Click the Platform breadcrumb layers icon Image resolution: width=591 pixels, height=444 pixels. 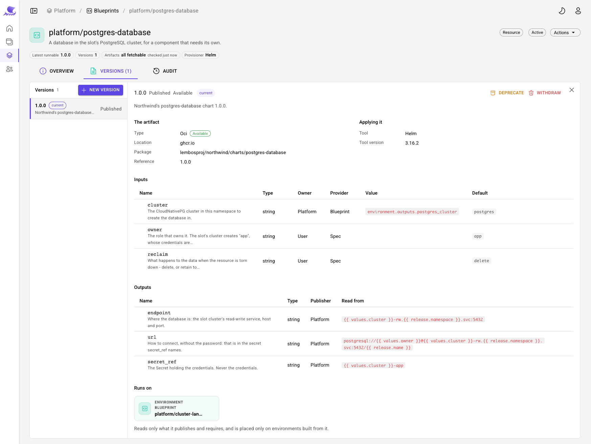[49, 11]
